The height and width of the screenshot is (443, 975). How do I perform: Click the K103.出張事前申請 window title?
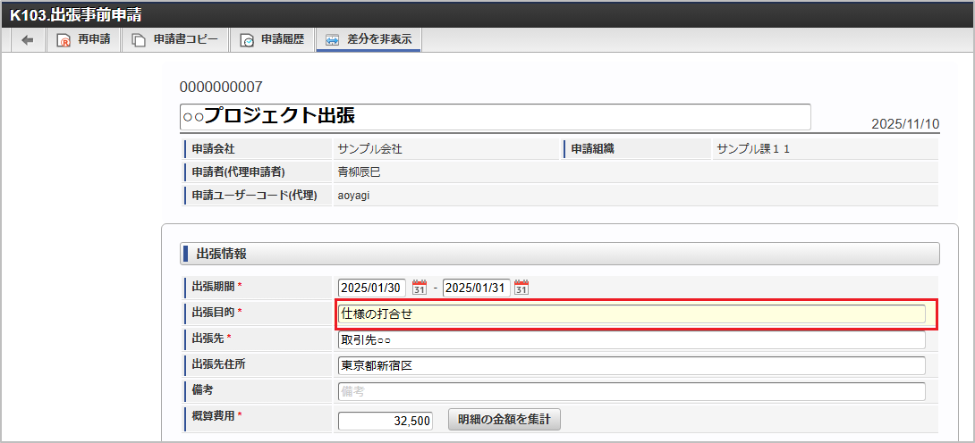click(x=75, y=15)
